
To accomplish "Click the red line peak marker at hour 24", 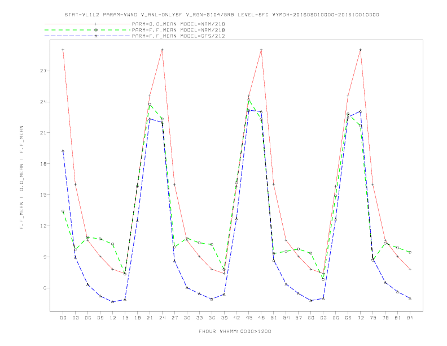I will [x=162, y=50].
